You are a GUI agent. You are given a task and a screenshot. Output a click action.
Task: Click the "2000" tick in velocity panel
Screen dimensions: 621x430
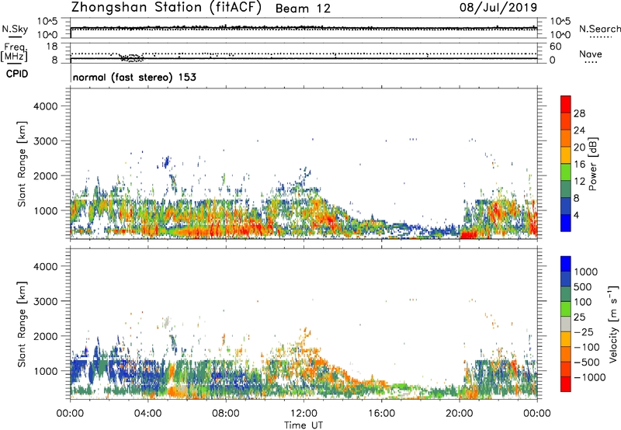46,336
